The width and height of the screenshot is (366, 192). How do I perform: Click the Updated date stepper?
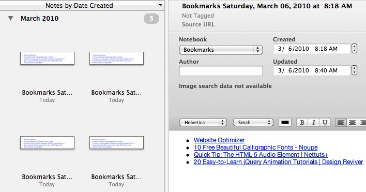click(354, 70)
